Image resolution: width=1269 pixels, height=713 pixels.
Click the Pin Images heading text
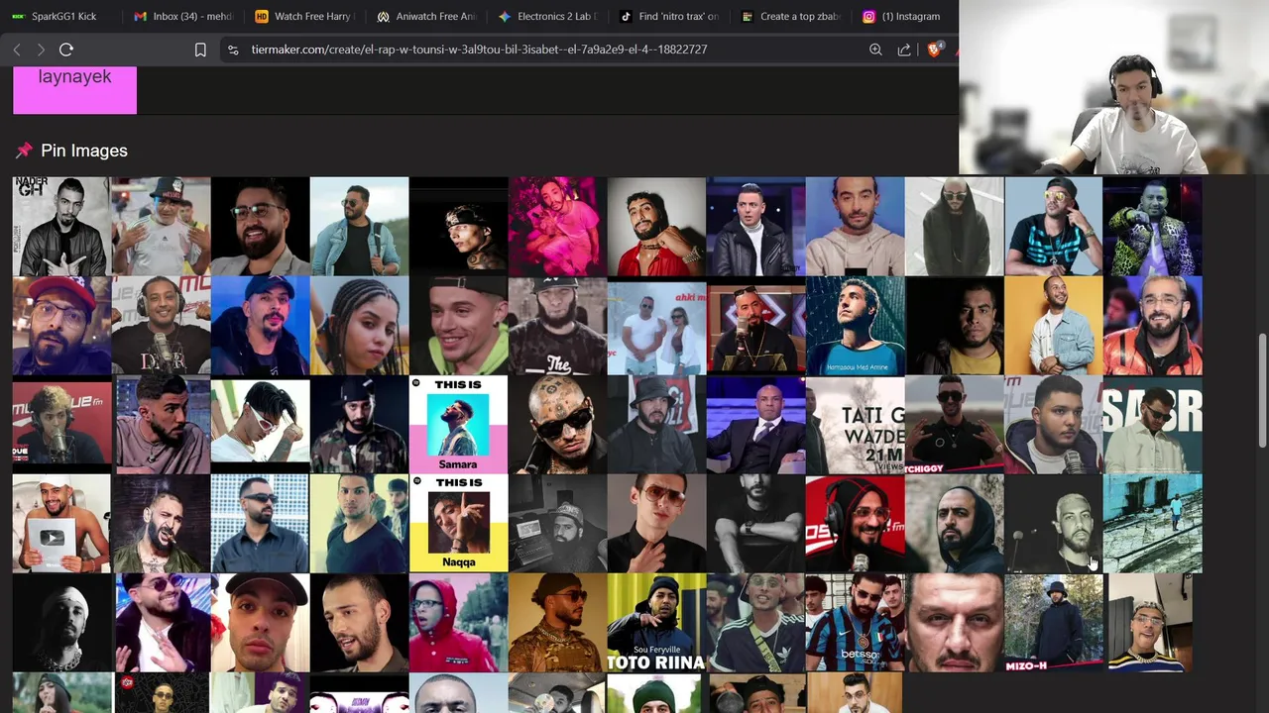[x=84, y=151]
